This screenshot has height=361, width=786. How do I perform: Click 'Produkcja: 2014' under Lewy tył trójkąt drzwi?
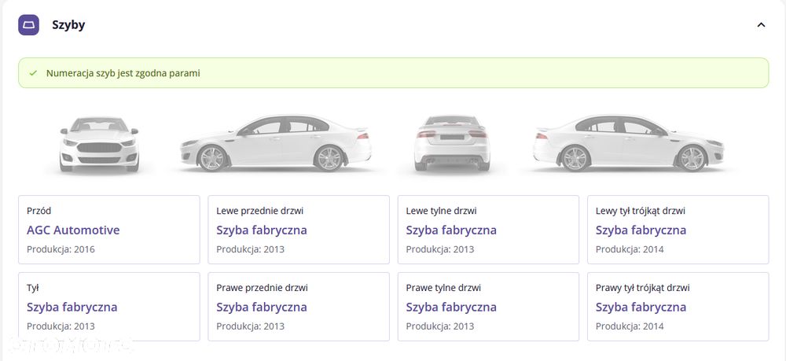tap(630, 249)
